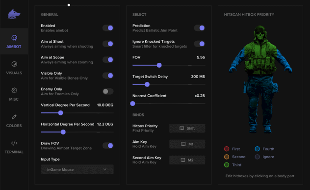This screenshot has height=190, width=310.
Task: Click keyboard icon in M2 bind
Action: 183,160
